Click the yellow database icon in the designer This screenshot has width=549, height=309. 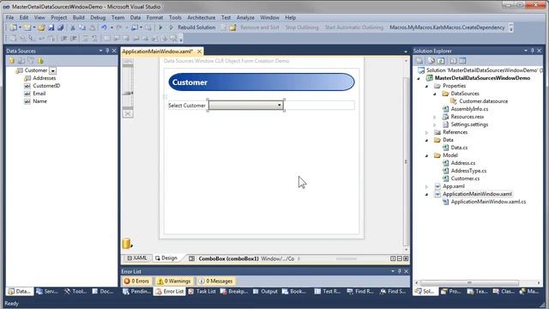click(127, 243)
